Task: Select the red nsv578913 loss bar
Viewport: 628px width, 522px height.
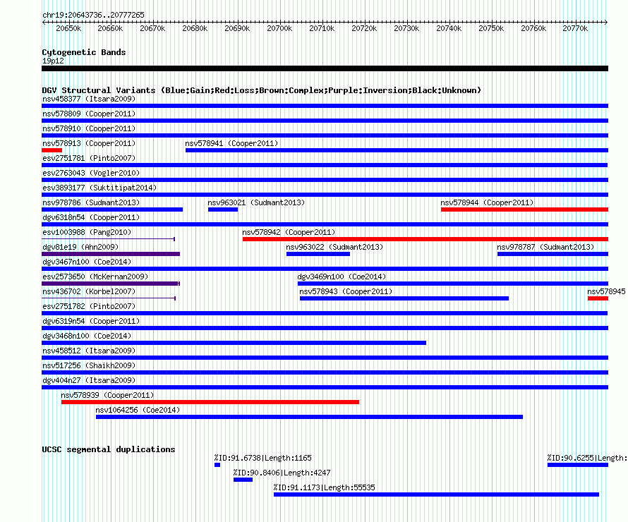Action: tap(52, 150)
